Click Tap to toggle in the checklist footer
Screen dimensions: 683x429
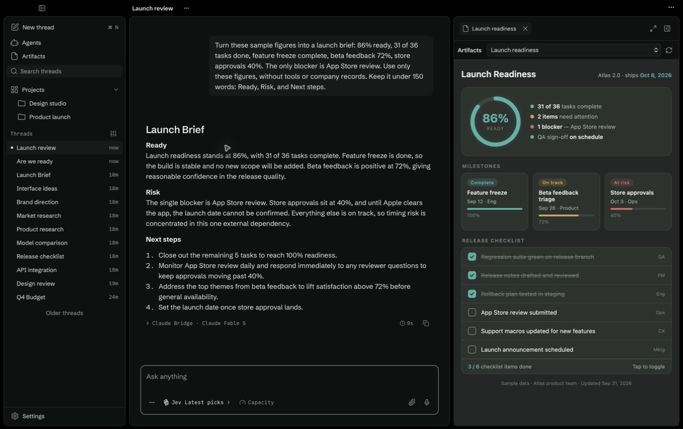point(648,366)
